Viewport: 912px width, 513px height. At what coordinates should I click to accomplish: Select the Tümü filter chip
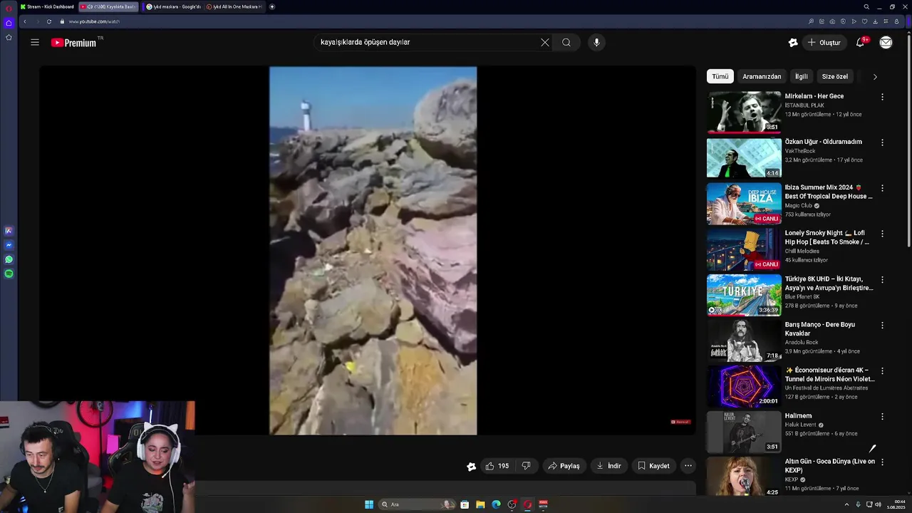(x=720, y=76)
